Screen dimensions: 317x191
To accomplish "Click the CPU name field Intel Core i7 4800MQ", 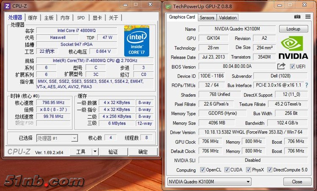I will click(77, 30).
